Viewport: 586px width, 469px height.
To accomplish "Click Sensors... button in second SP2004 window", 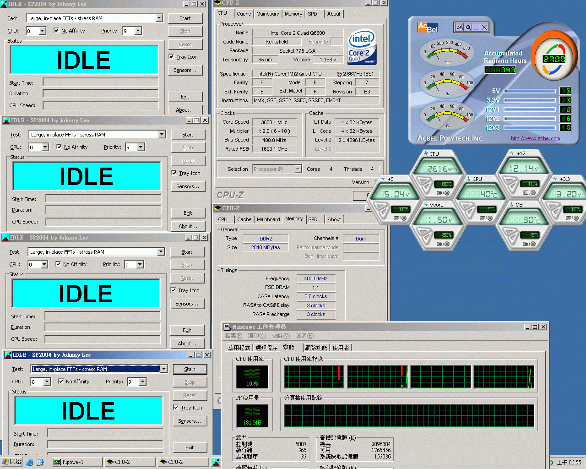I will 188,186.
